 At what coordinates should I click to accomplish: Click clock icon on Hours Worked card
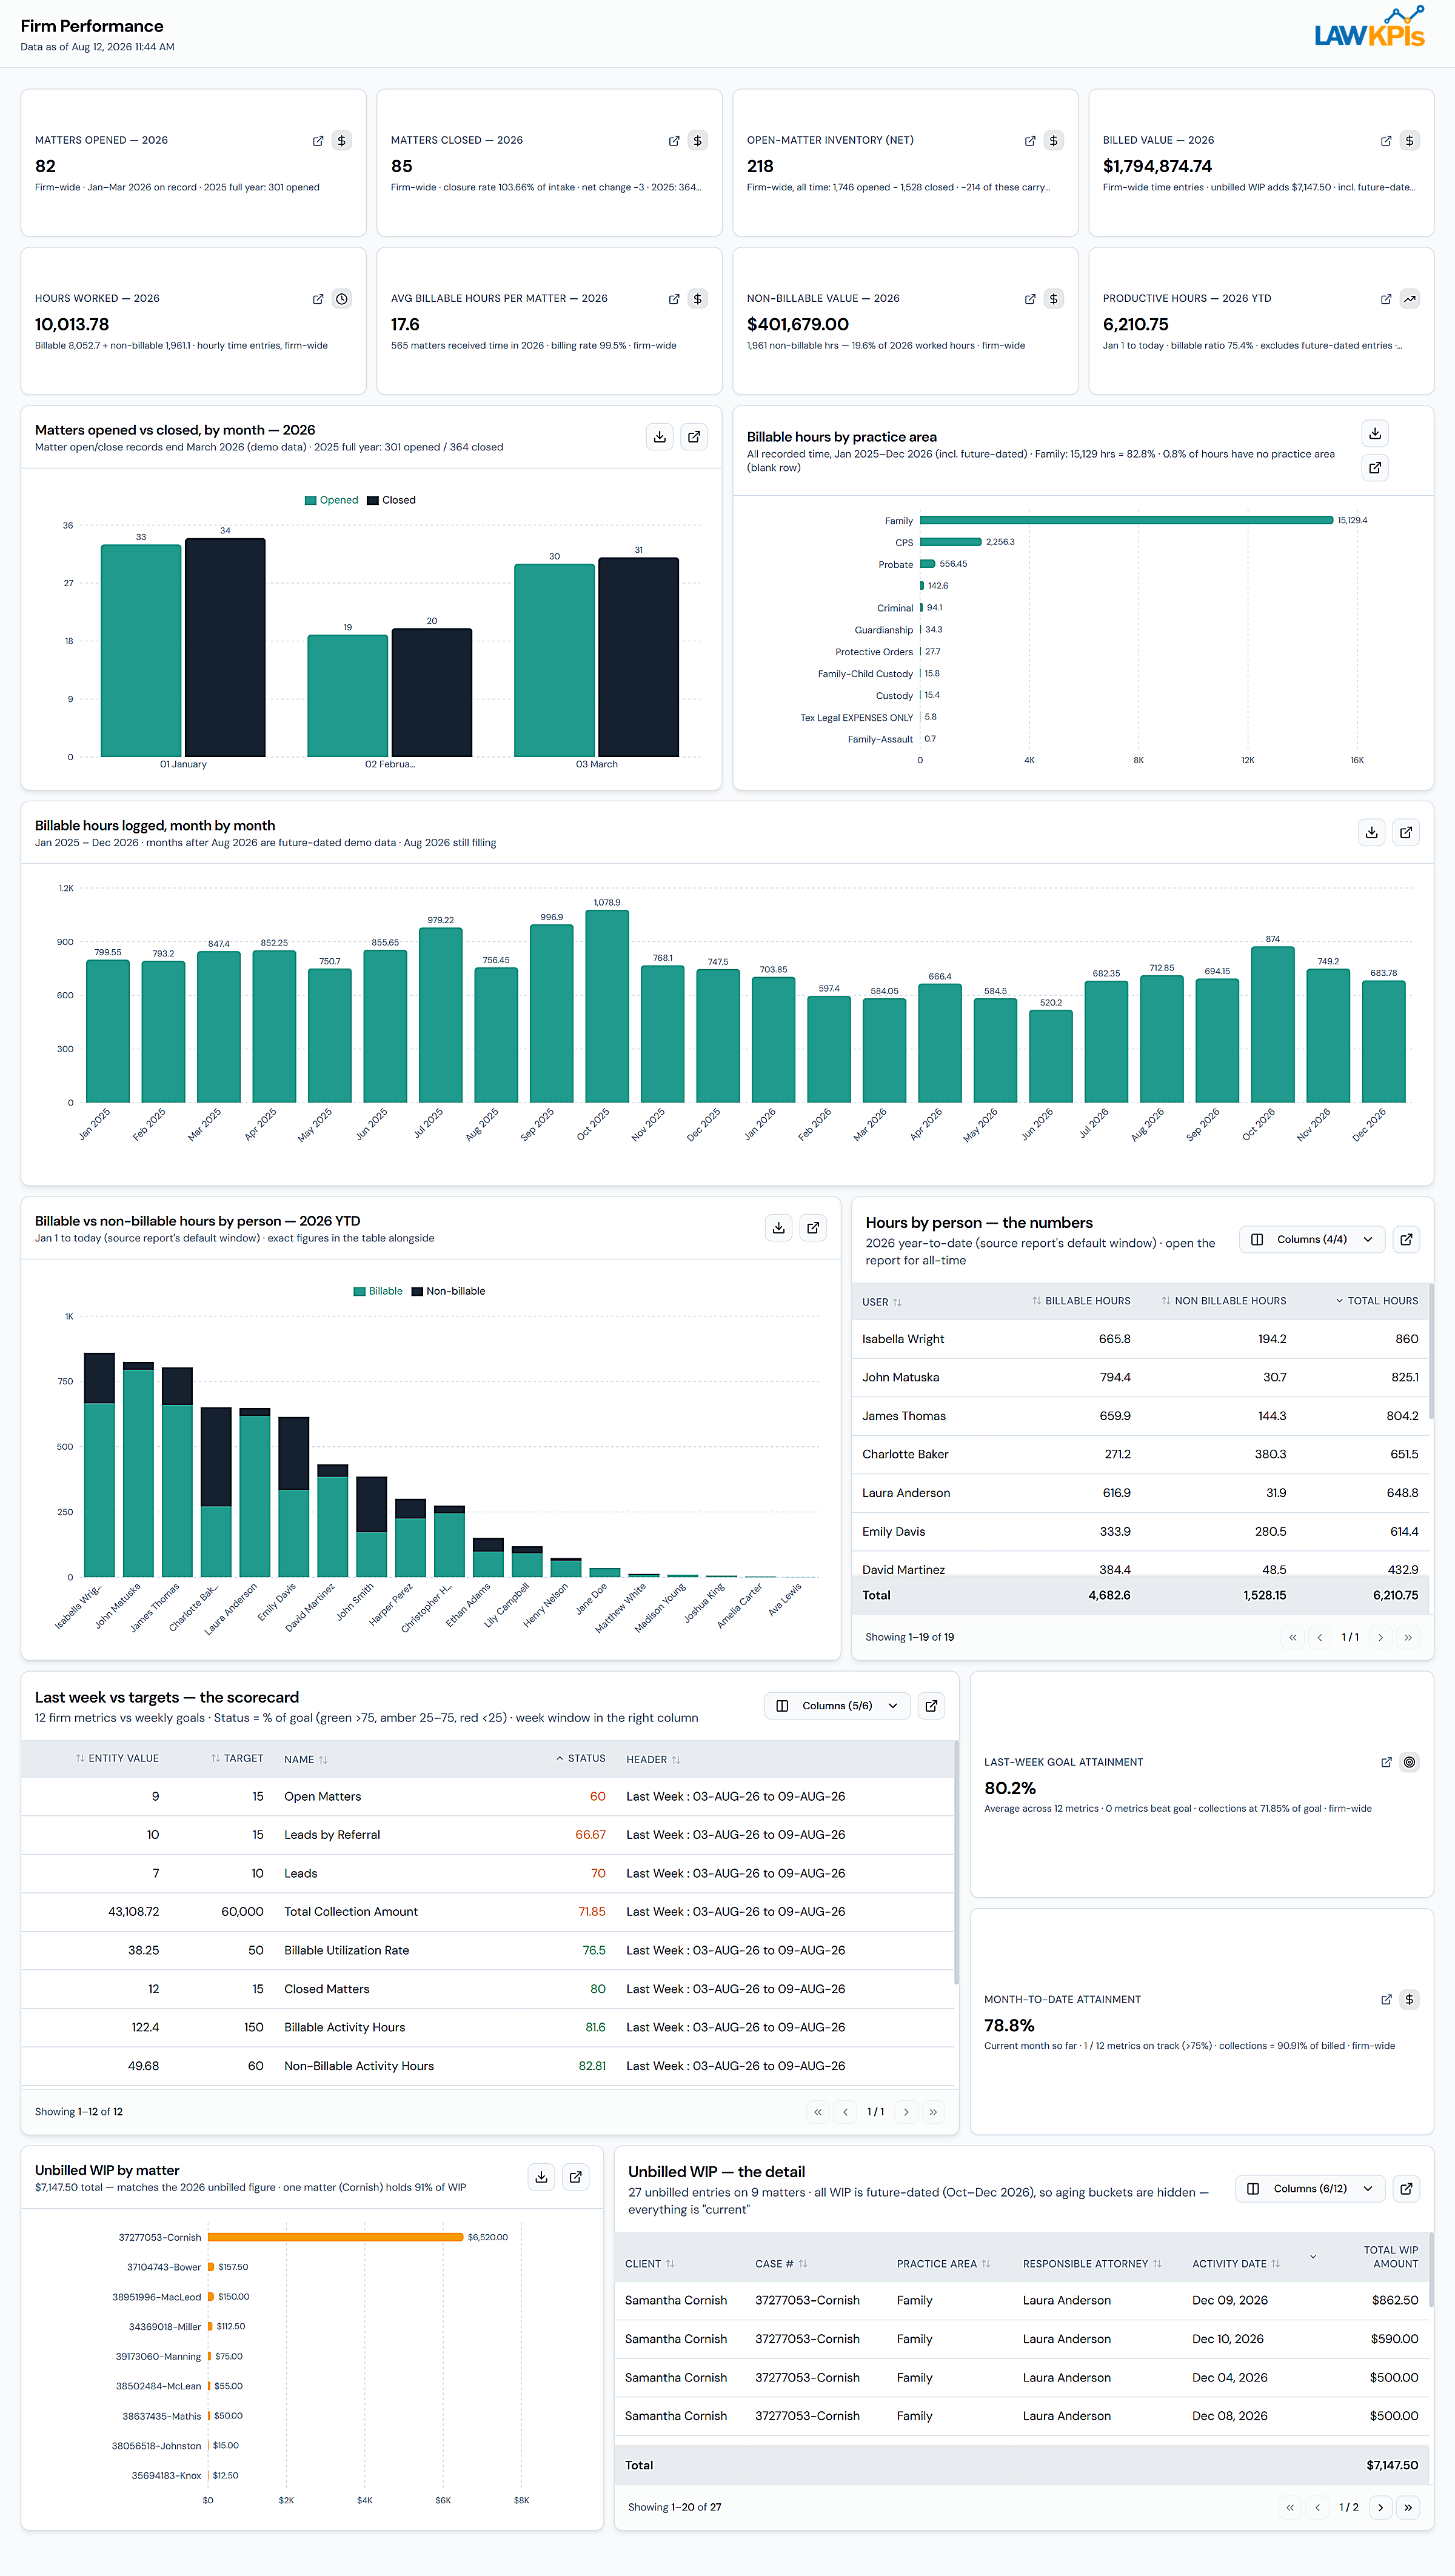point(341,299)
